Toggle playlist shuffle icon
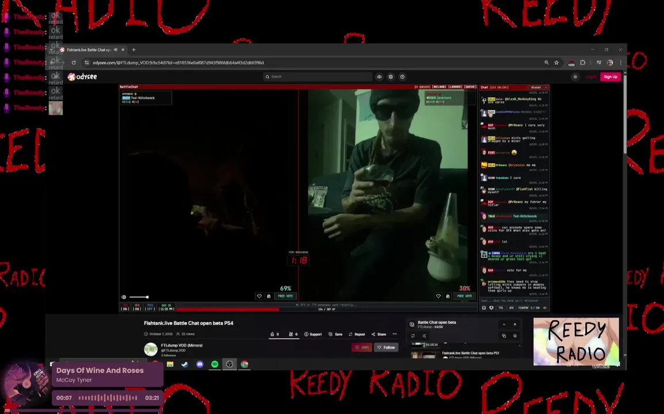Image resolution: width=664 pixels, height=414 pixels. 424,336
